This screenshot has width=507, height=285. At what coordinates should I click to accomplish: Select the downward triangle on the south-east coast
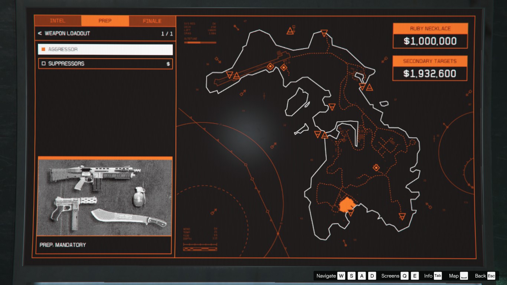(x=402, y=216)
